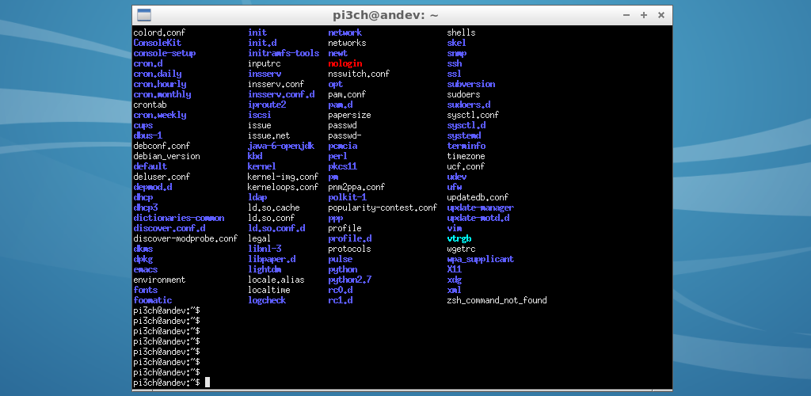Click the environment file name
The width and height of the screenshot is (811, 396).
point(159,280)
